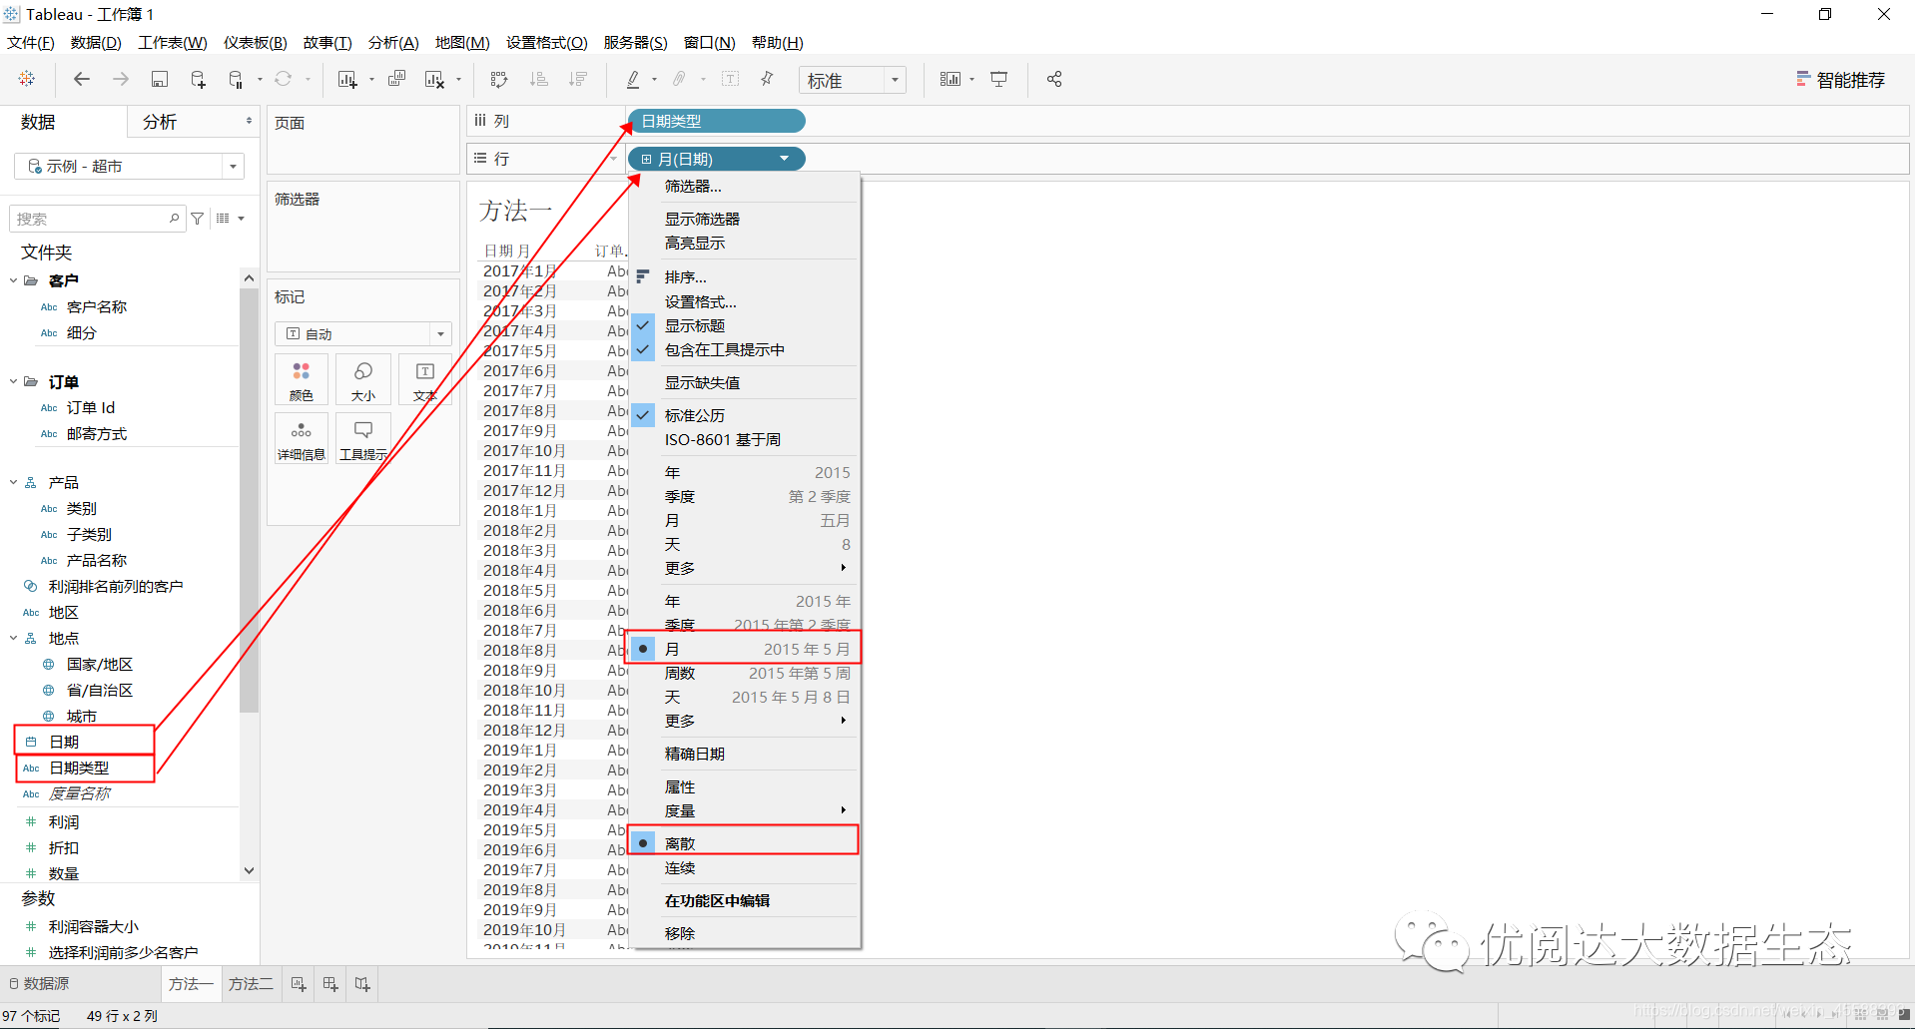1915x1029 pixels.
Task: Click the share workbook icon
Action: 1054,79
